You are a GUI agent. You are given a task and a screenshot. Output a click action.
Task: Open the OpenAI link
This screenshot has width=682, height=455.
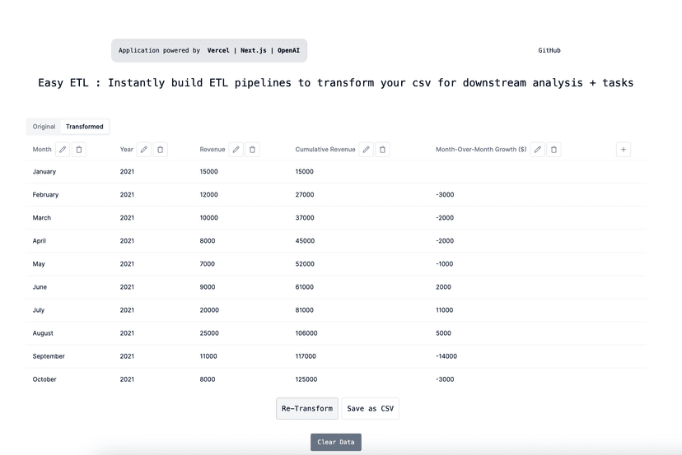[289, 50]
